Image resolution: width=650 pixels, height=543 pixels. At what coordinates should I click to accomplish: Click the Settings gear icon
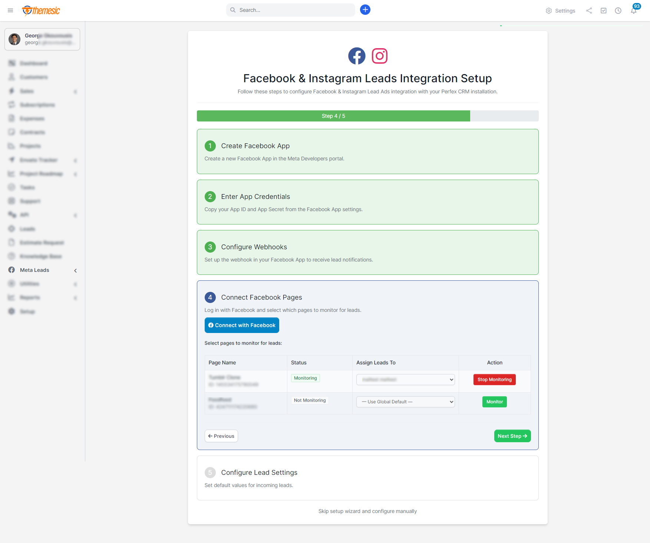pos(549,11)
